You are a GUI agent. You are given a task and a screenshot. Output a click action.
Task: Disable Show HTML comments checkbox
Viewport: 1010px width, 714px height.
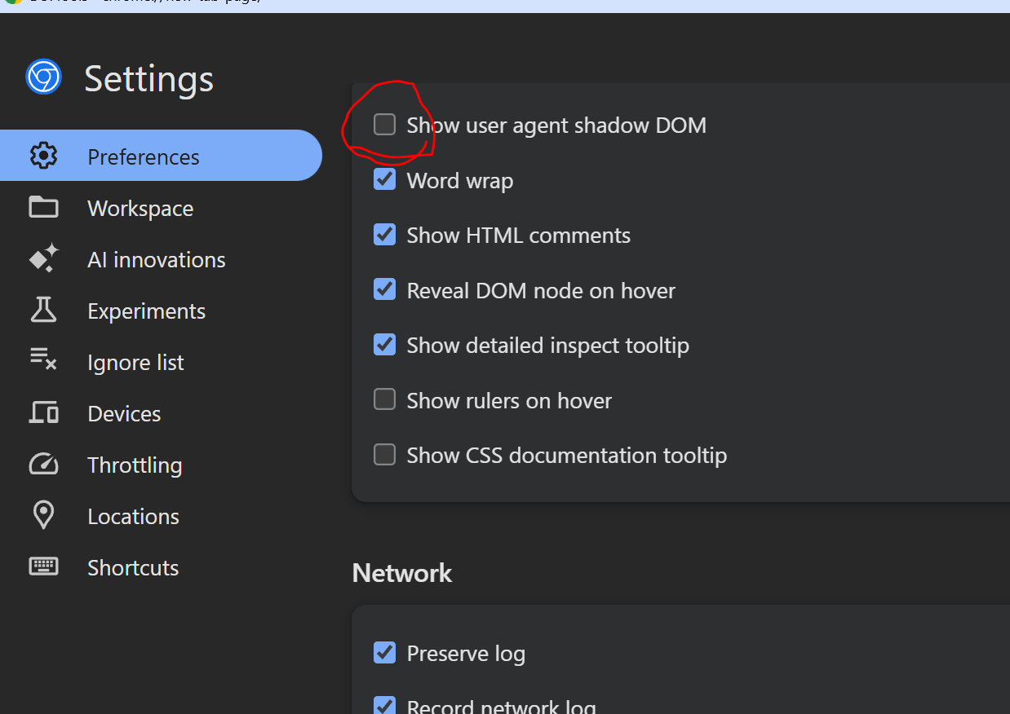point(384,234)
